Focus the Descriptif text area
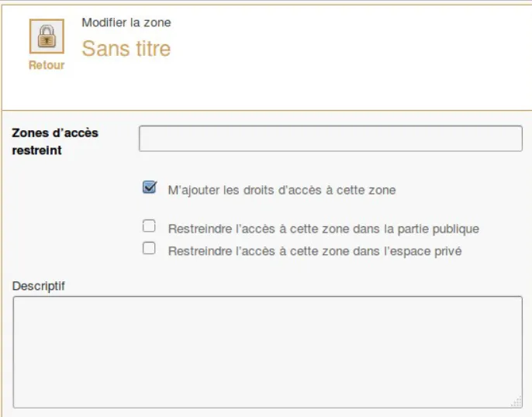Screen dimensions: 532x417 [x=268, y=351]
